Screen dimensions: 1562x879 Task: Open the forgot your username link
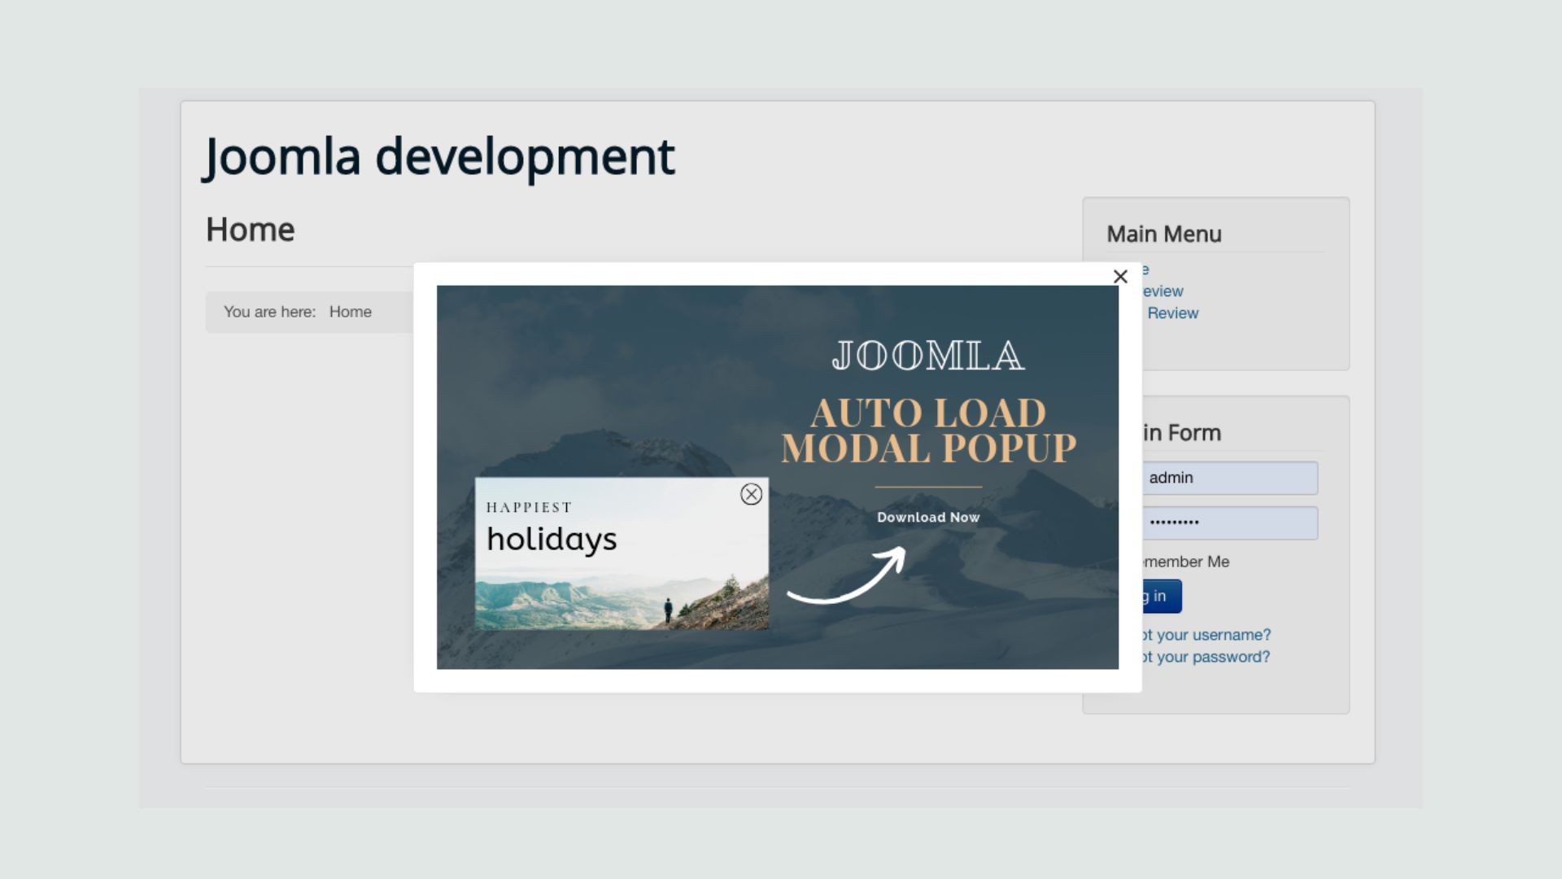1206,635
